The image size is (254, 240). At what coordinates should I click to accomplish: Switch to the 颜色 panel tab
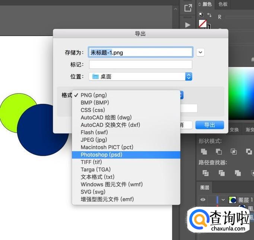tap(207, 4)
